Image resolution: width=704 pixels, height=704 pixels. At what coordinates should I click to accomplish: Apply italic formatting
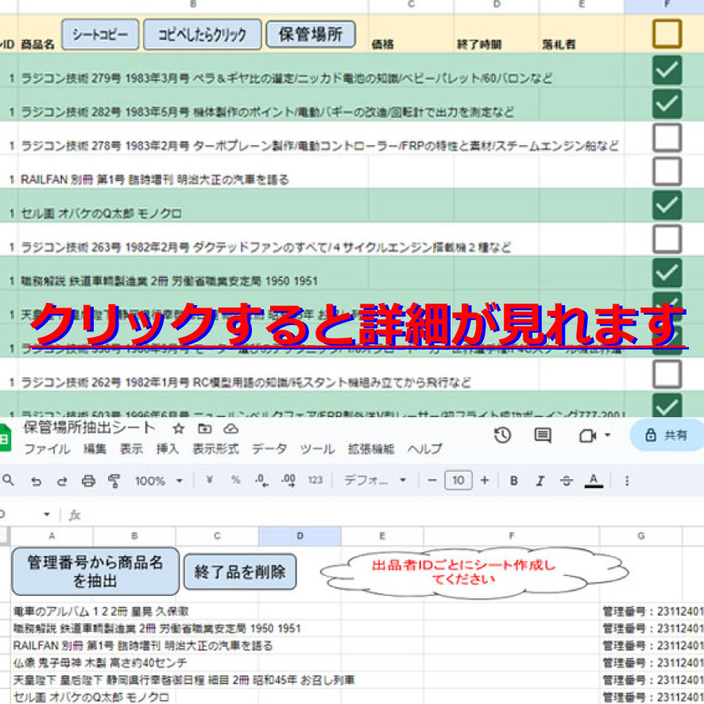click(540, 481)
